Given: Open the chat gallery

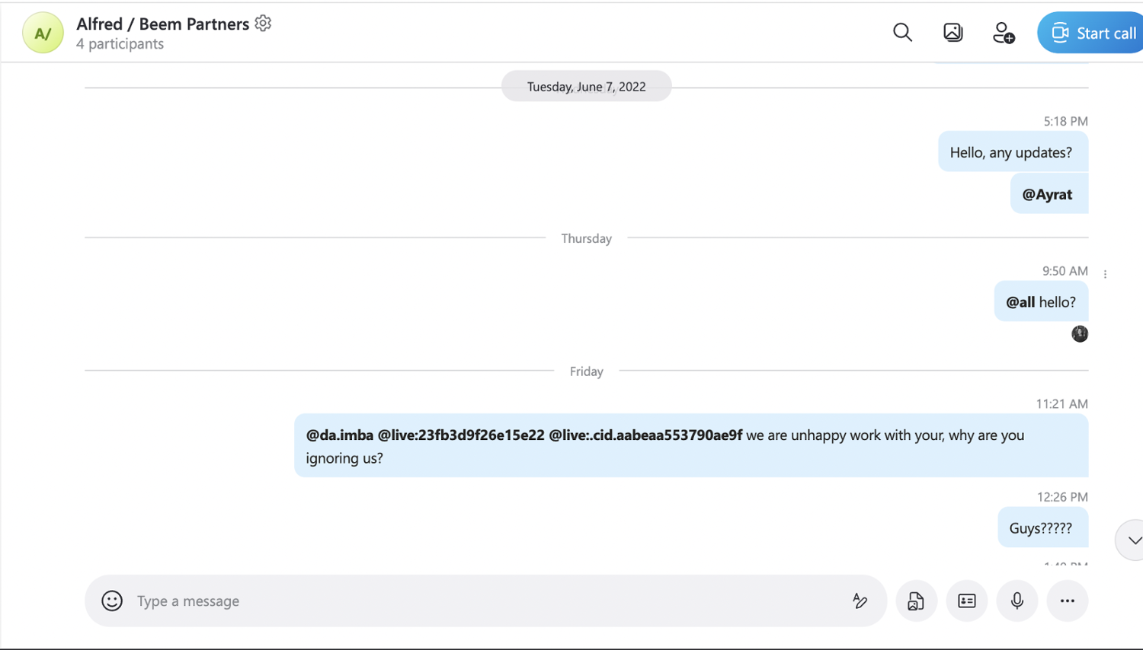Looking at the screenshot, I should 952,32.
